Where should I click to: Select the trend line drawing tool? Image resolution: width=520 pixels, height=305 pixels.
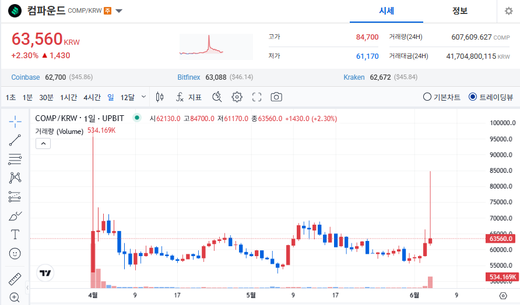[15, 140]
